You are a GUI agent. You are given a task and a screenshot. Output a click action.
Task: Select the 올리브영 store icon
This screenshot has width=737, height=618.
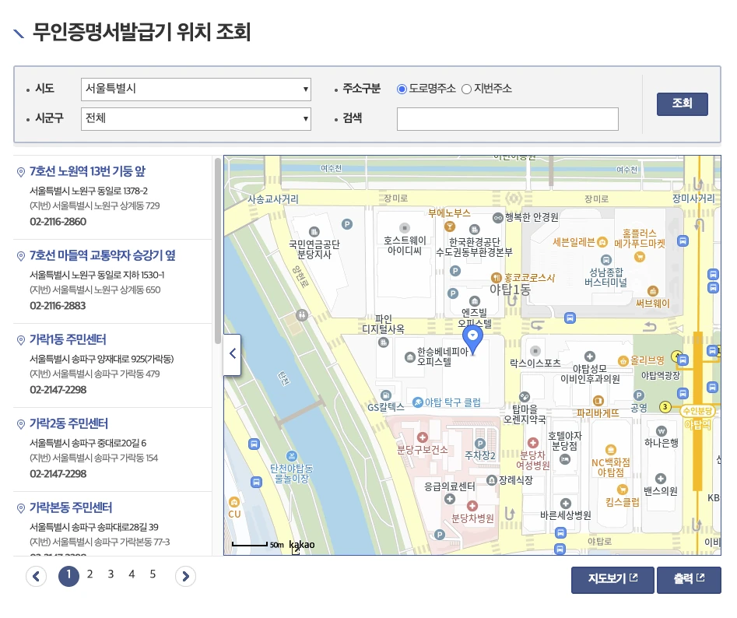point(623,360)
